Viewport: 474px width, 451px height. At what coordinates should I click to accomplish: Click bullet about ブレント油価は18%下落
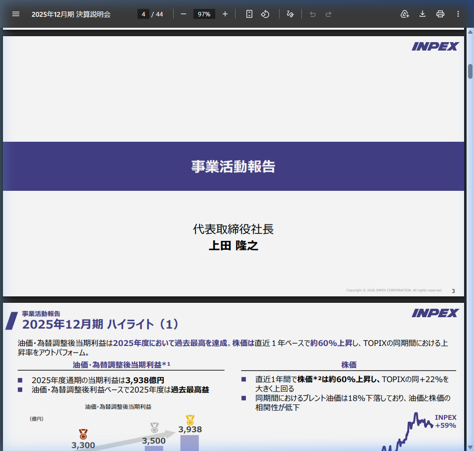point(353,402)
